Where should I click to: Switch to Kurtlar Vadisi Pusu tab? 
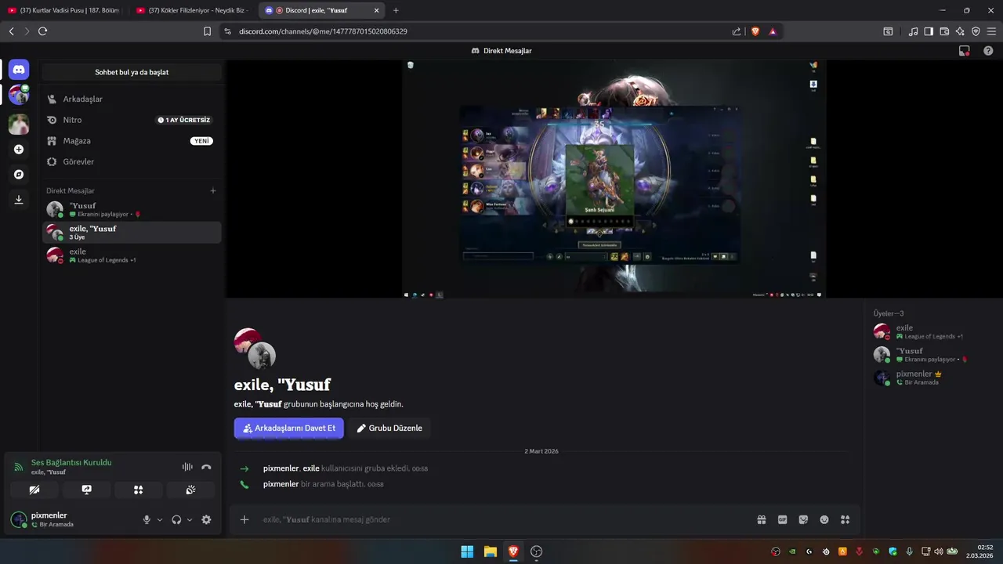[64, 10]
